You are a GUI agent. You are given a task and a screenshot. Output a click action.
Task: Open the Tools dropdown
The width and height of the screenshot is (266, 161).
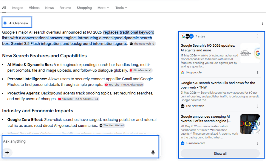tap(121, 8)
